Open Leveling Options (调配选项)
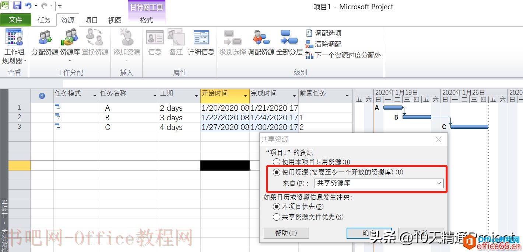523x252 pixels. click(324, 33)
